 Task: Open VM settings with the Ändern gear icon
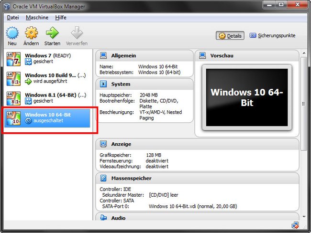[x=31, y=33]
